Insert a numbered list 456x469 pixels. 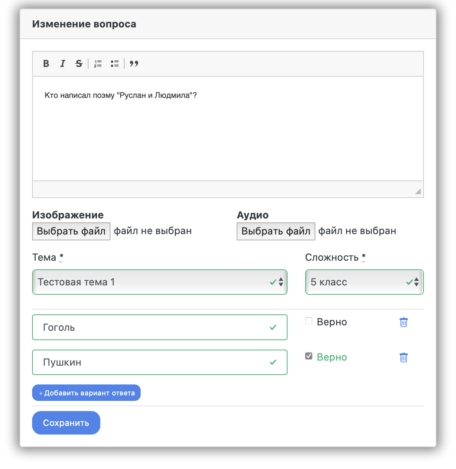tap(98, 63)
